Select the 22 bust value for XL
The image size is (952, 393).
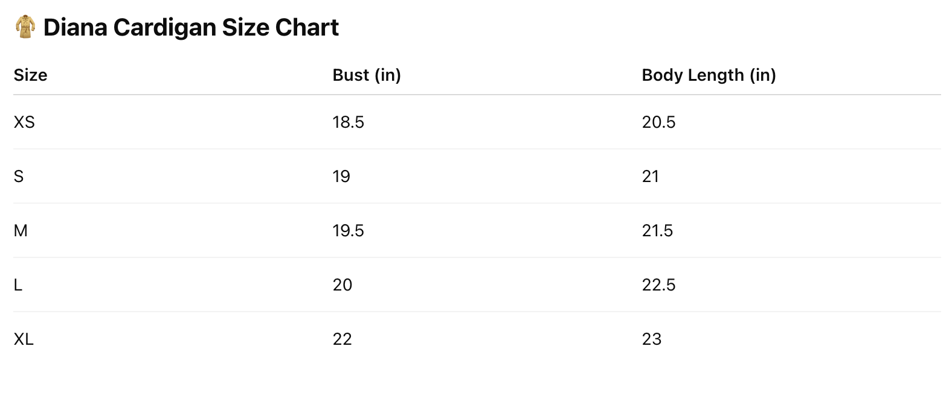343,339
